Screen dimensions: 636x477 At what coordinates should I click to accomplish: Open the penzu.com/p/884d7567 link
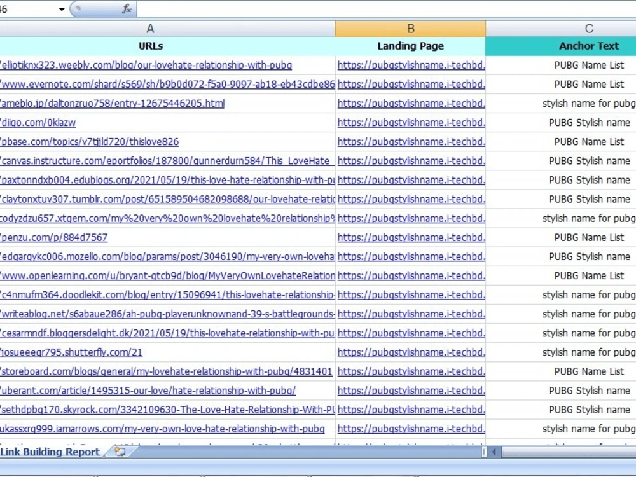[54, 237]
